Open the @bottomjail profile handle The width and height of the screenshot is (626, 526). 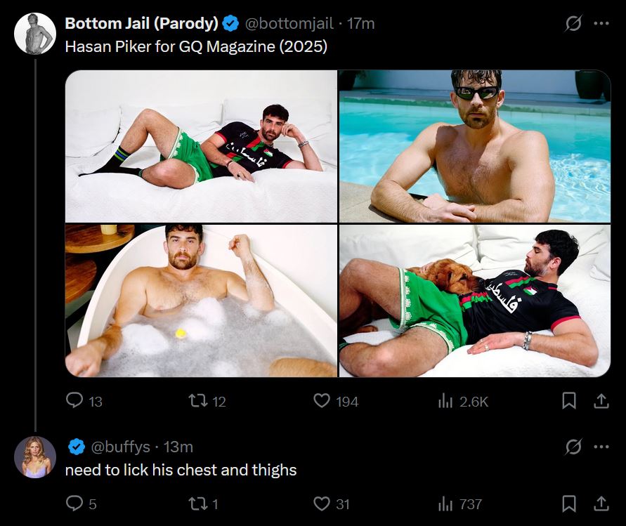click(289, 24)
